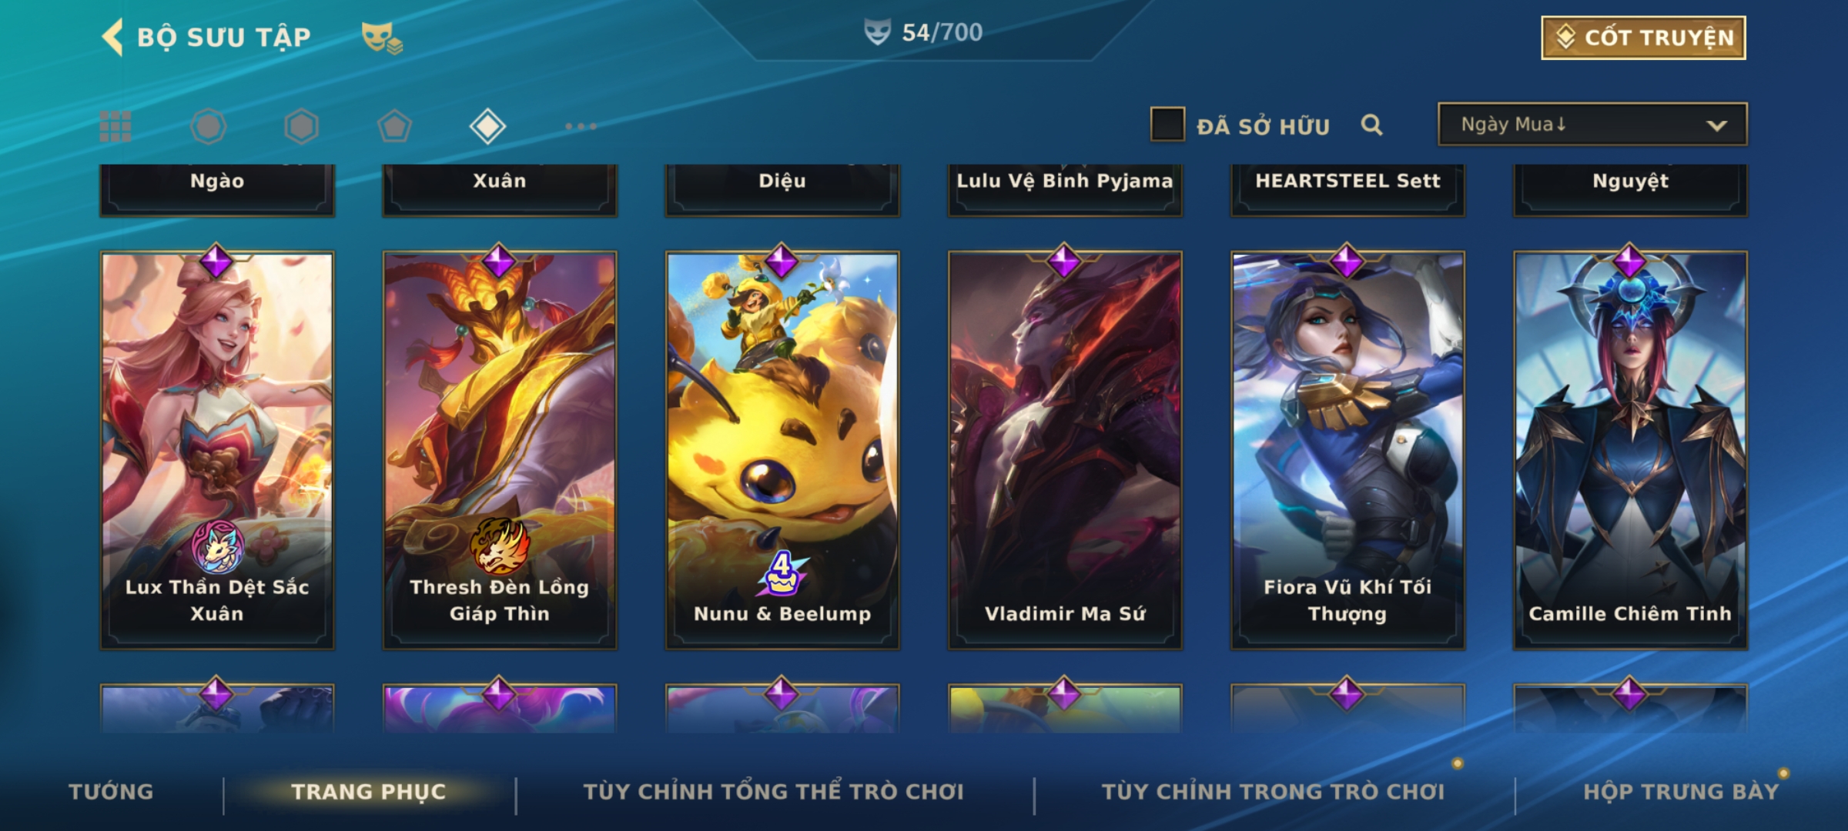Select the Camille Chiêm Tinh skin card
The width and height of the screenshot is (1848, 831).
1630,450
